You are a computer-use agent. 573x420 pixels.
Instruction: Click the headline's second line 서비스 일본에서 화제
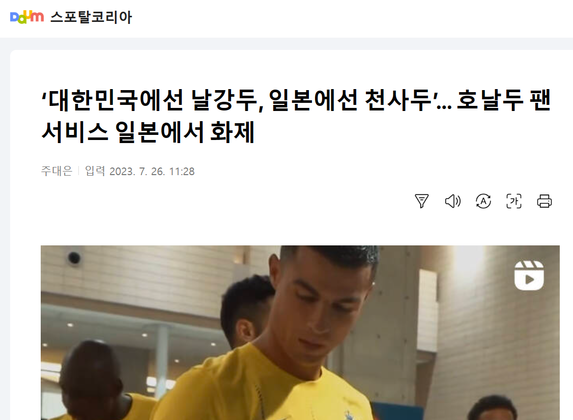[148, 132]
